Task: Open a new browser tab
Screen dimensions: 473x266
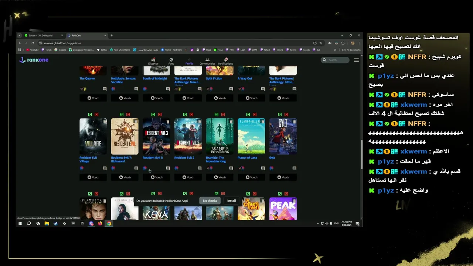Action: point(112,35)
